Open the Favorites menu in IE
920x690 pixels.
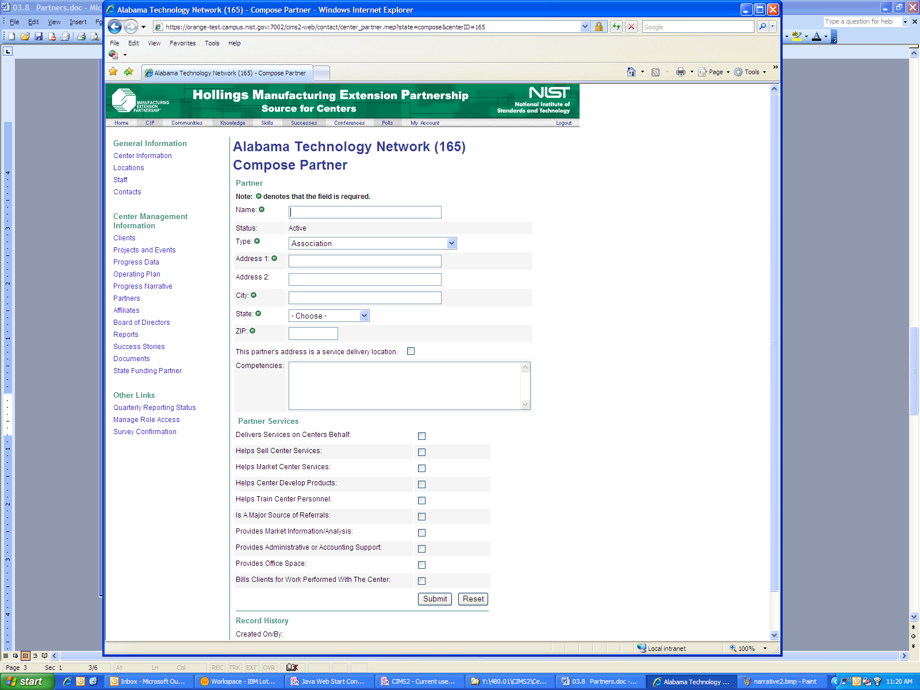(x=182, y=43)
